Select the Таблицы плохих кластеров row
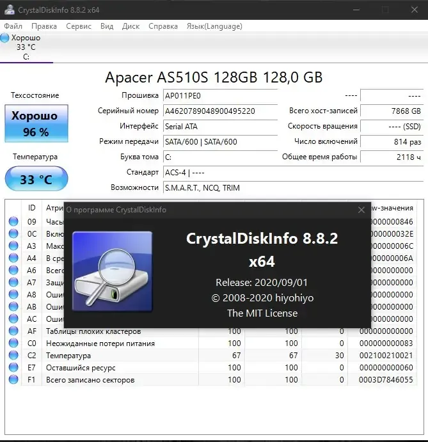This screenshot has width=428, height=442. (x=211, y=331)
